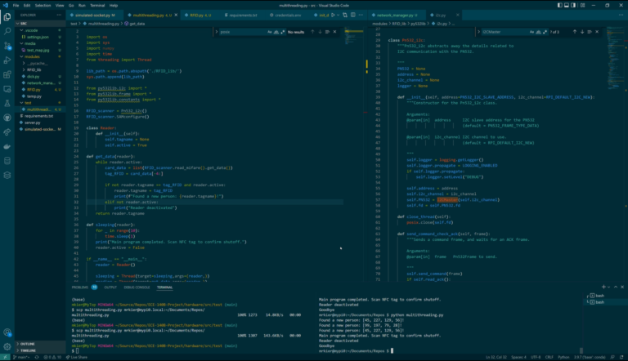Screen dimensions: 628x361
Task: Collapse the modules folder
Action: pos(33,56)
